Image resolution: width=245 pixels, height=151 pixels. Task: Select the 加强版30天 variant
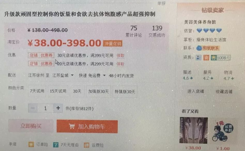click(98, 91)
